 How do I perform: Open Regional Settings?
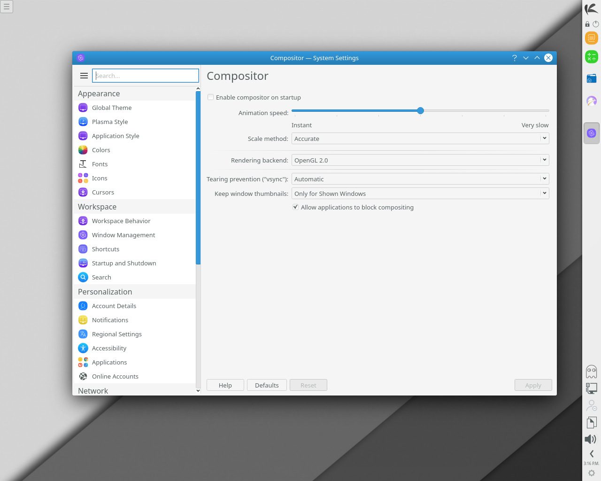[x=134, y=334]
